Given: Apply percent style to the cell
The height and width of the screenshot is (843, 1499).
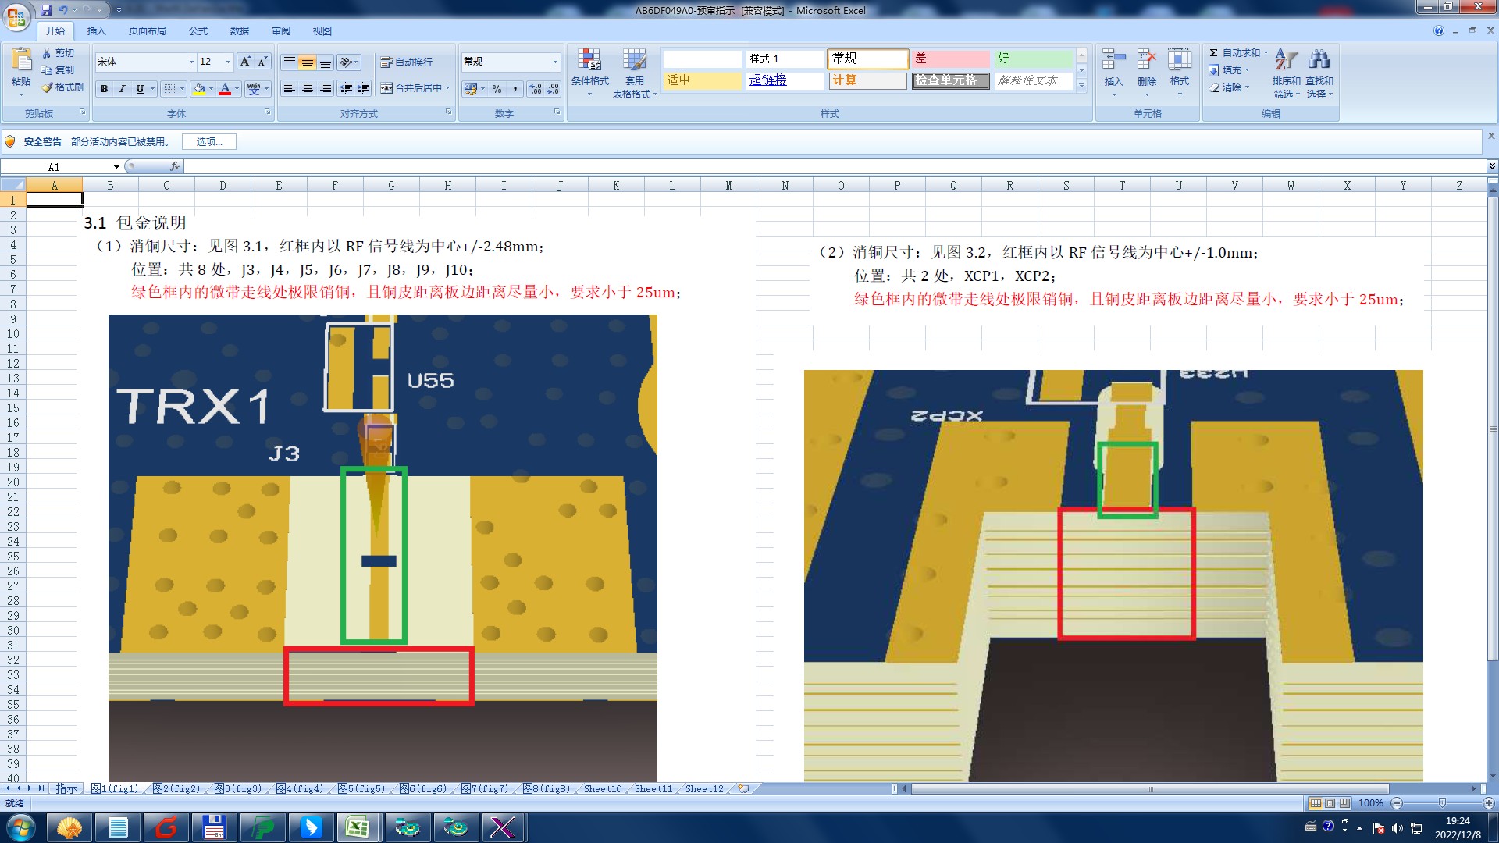Looking at the screenshot, I should pyautogui.click(x=497, y=89).
